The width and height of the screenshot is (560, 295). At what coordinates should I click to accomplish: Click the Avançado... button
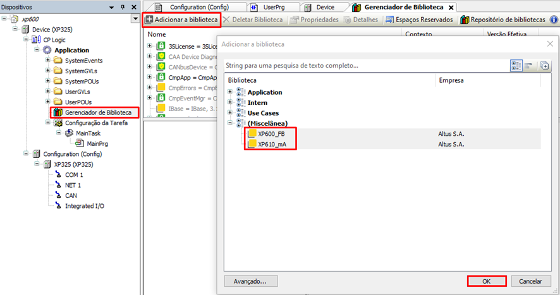[x=250, y=281]
